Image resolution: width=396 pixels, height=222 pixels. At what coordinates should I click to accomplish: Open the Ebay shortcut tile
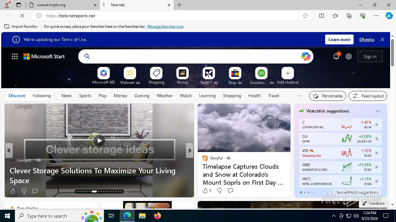click(235, 73)
